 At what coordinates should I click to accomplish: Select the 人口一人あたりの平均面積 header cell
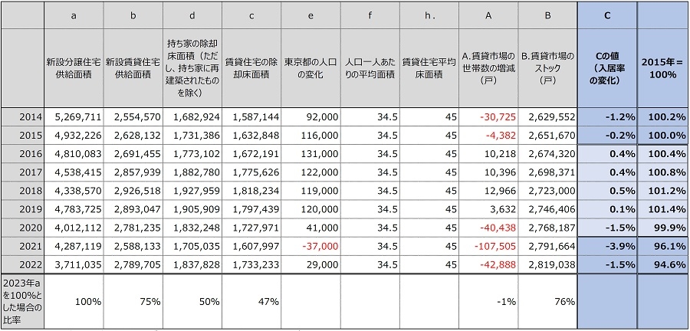pos(370,68)
